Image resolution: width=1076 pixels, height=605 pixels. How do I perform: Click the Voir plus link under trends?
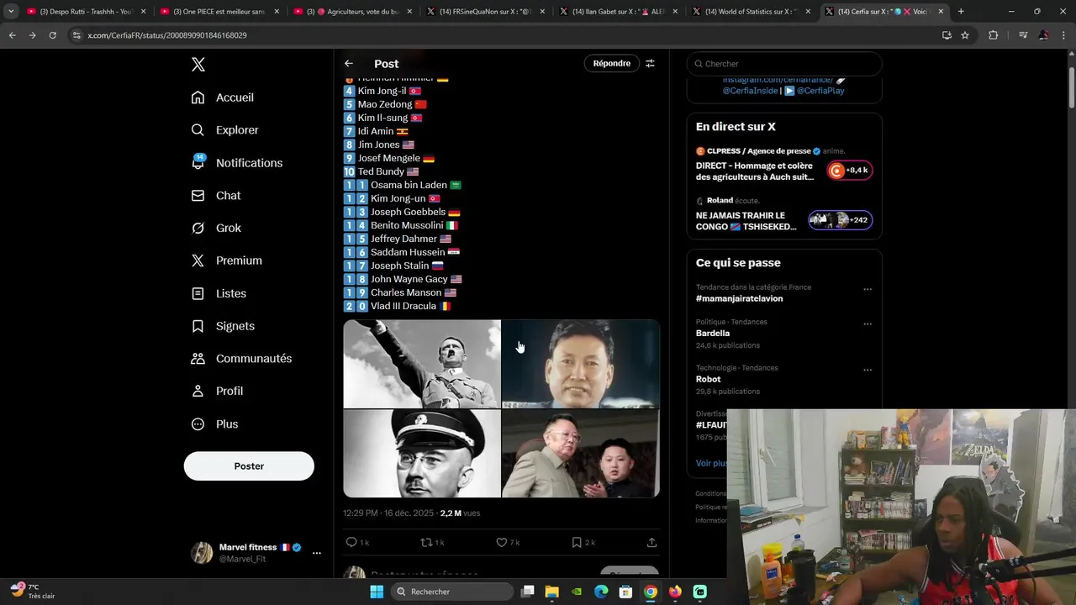pos(711,463)
